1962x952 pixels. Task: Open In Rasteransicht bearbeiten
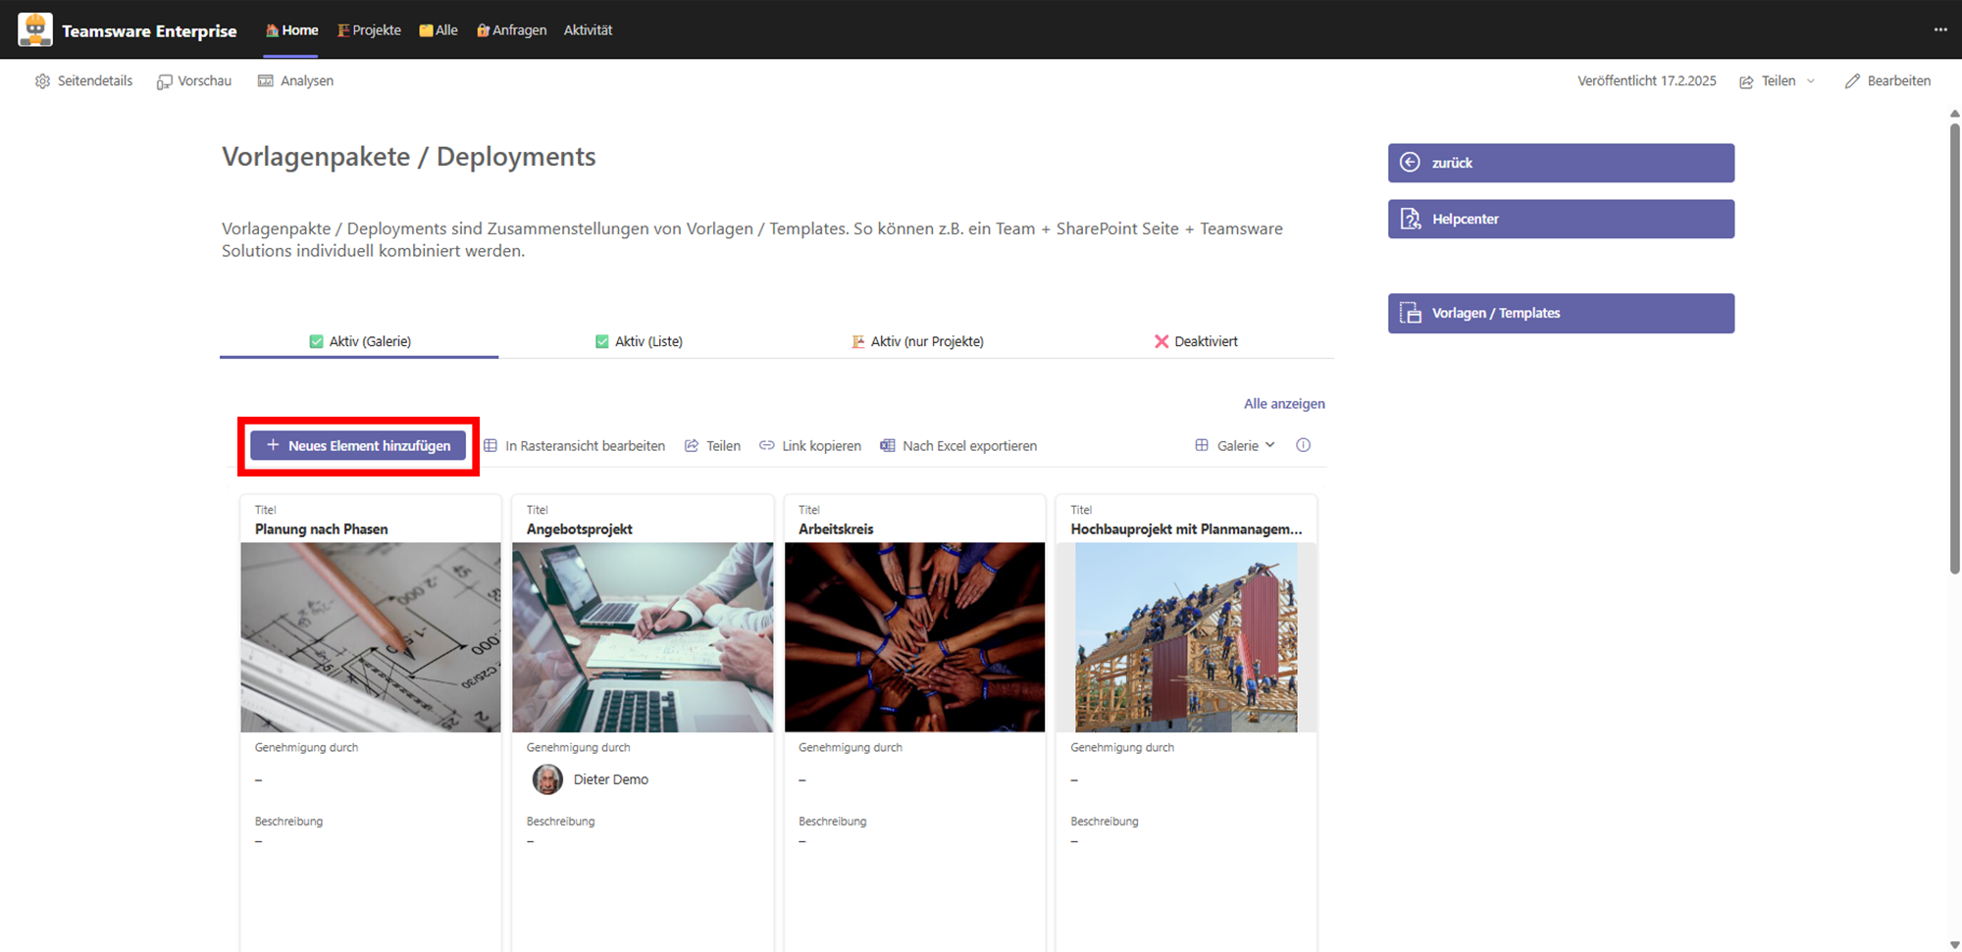(574, 446)
